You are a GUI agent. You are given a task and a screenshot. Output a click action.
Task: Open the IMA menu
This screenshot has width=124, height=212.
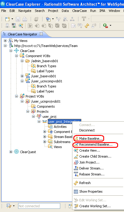102,11
